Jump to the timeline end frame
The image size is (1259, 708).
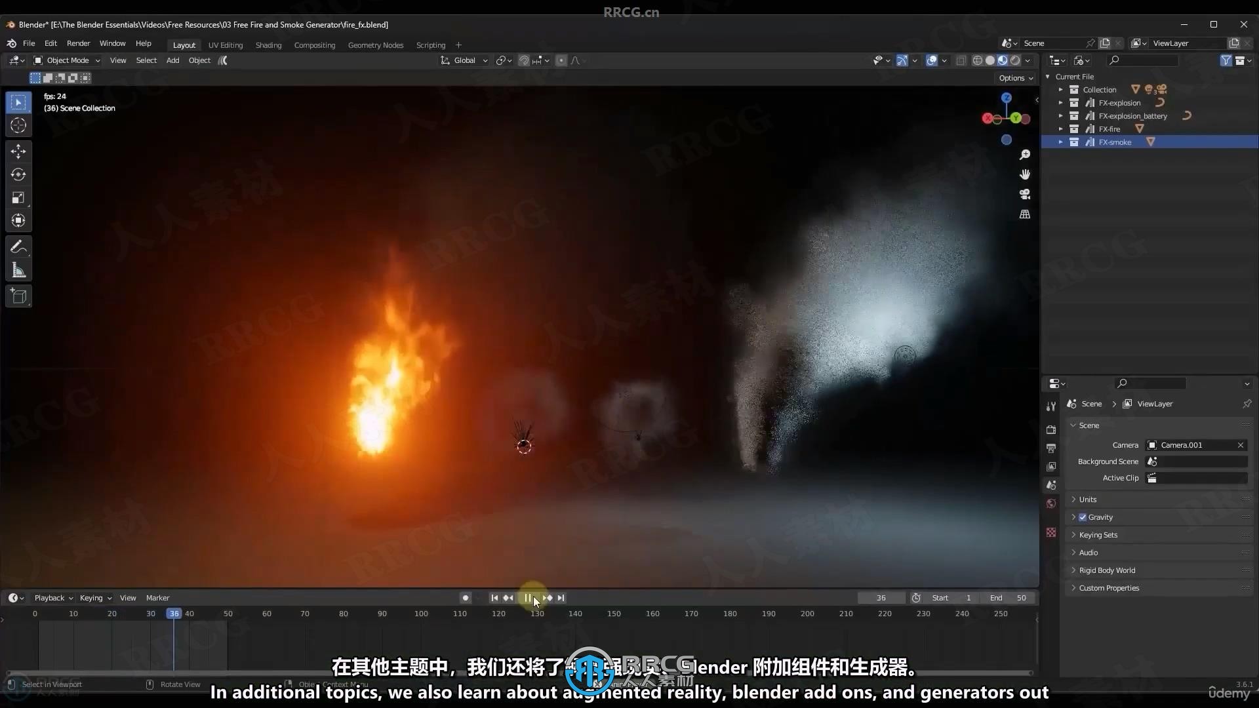(x=561, y=598)
